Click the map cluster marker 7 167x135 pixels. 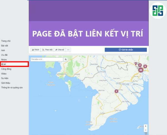click(x=140, y=65)
